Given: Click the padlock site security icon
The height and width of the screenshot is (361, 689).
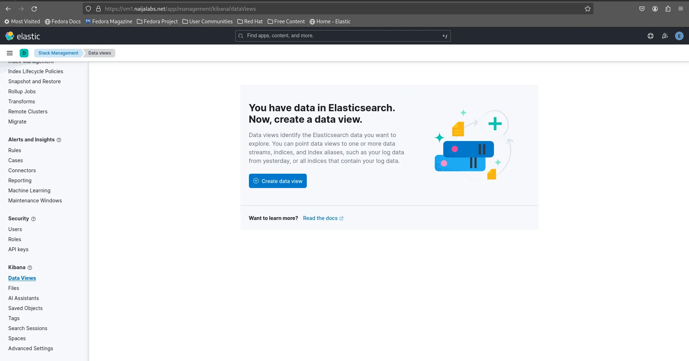Looking at the screenshot, I should 98,9.
